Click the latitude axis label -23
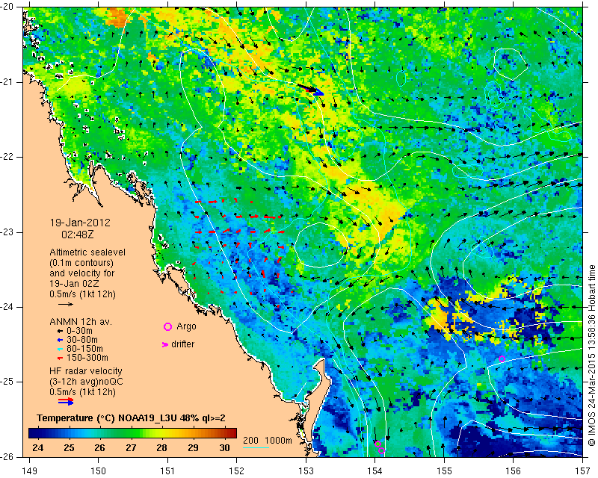598x478 pixels. coord(7,232)
